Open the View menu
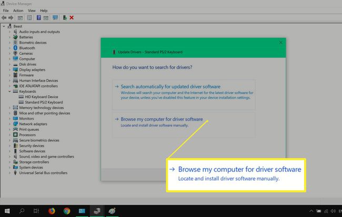342x217 pixels. click(x=32, y=11)
